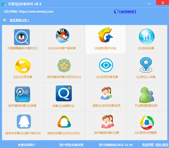Screen dimensions: 169x148
Task: Click the QQ附近人采集 label
Action: point(146,77)
